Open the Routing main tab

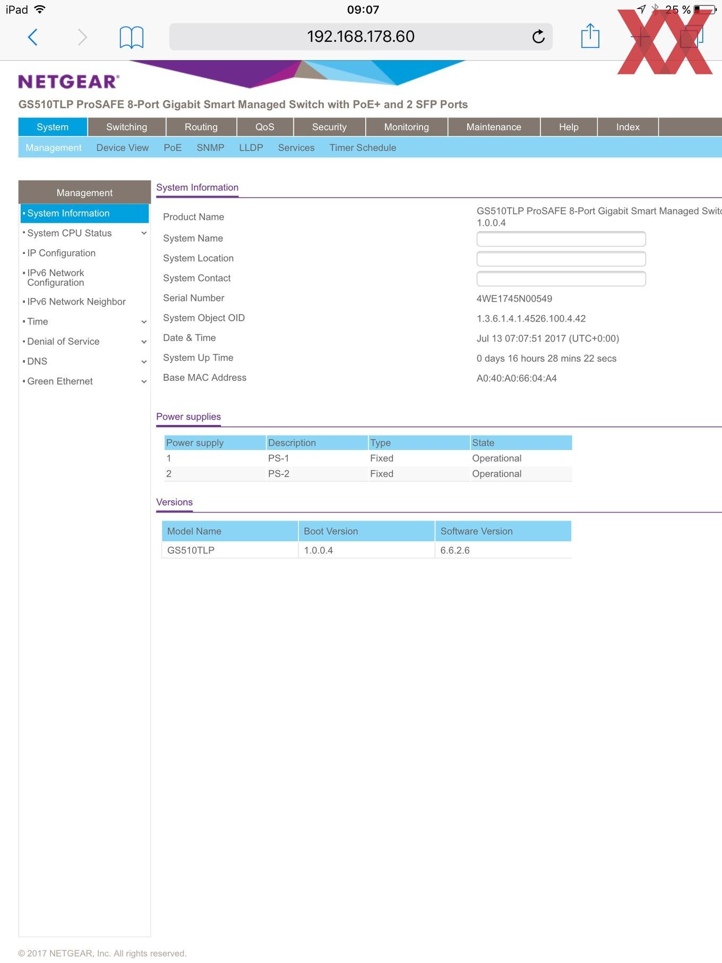click(201, 127)
